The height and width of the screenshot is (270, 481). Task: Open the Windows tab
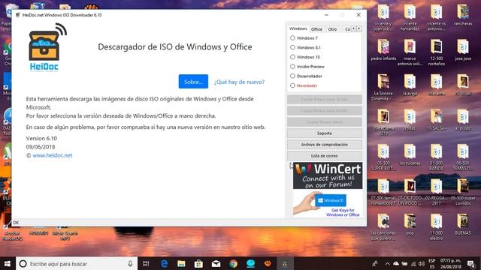[298, 28]
